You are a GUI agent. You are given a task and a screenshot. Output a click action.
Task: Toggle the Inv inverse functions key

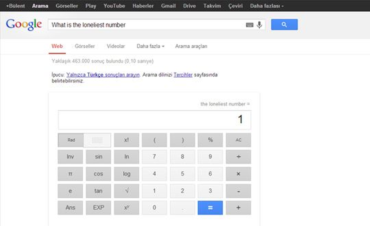tap(70, 157)
